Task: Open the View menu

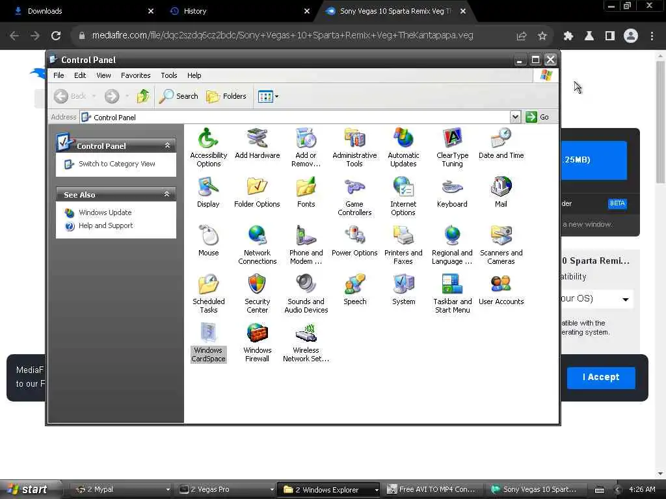Action: click(103, 75)
